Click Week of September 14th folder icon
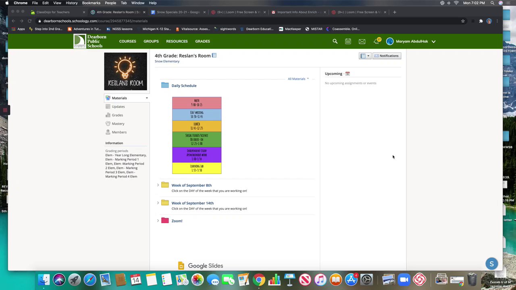The height and width of the screenshot is (290, 516). [165, 203]
